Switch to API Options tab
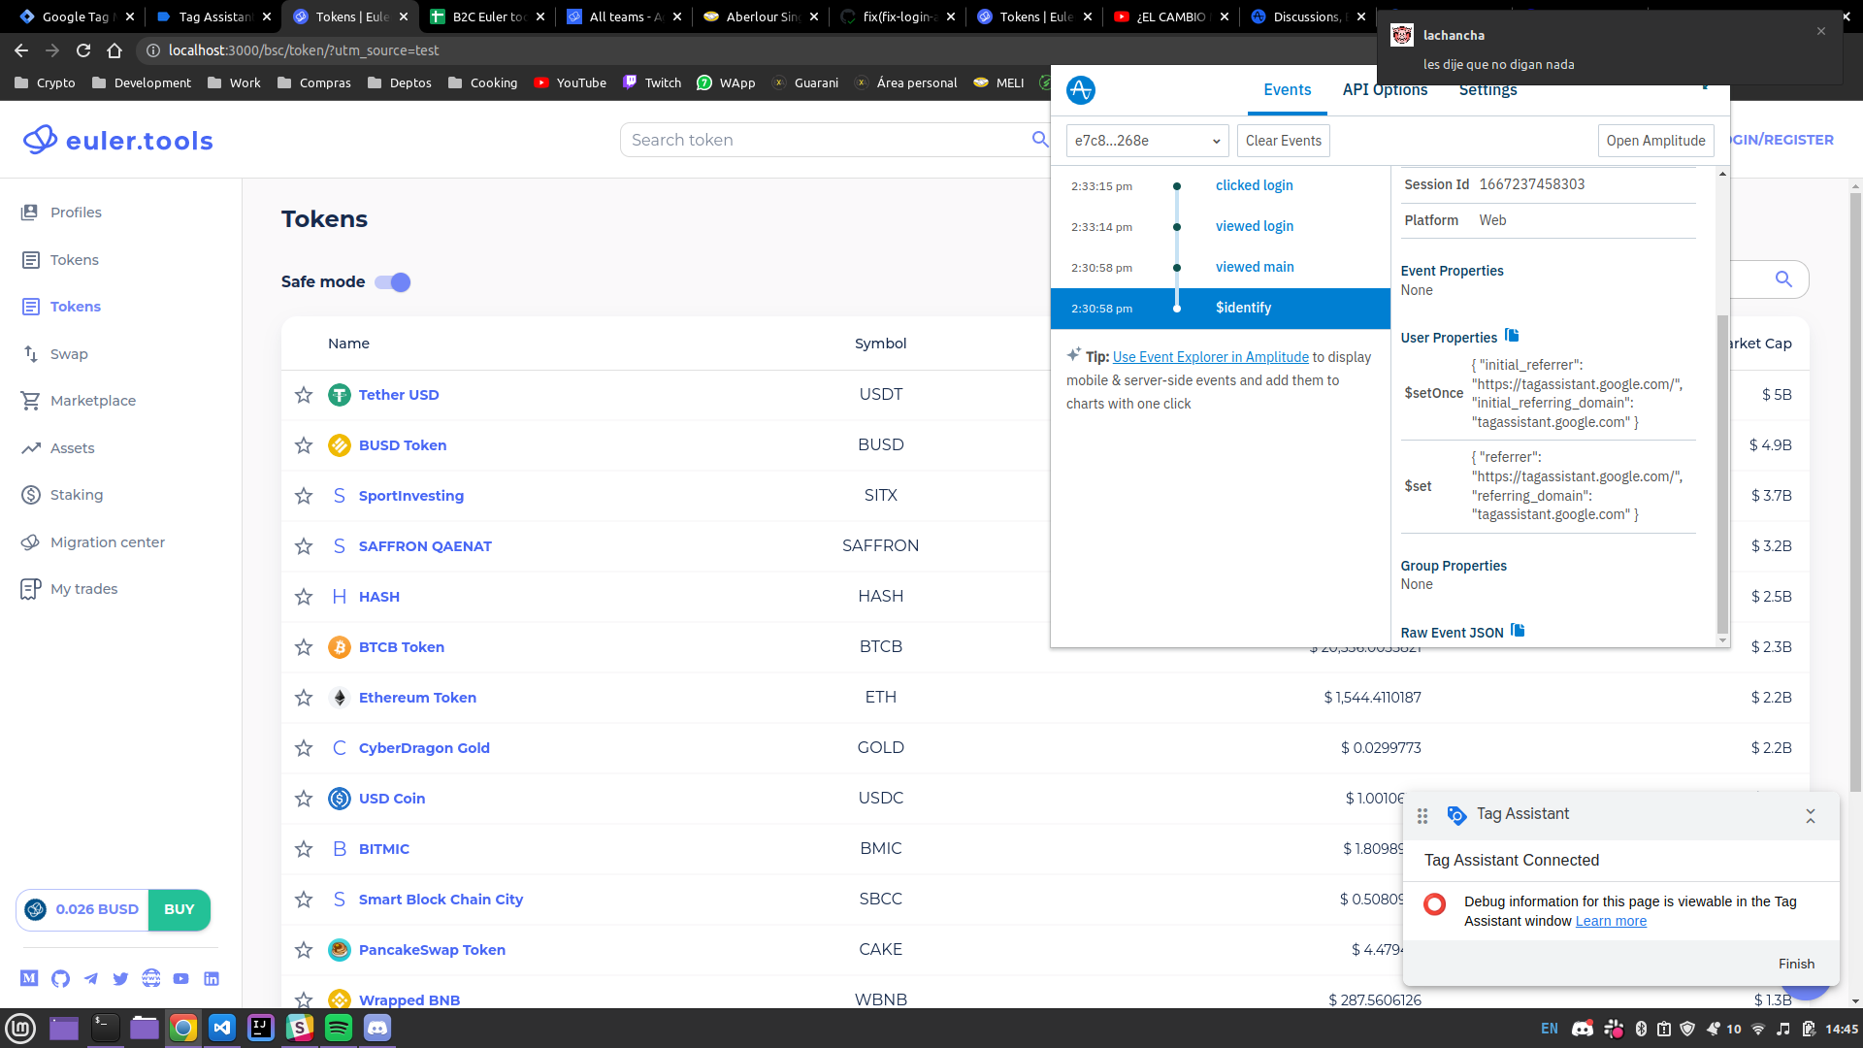 [1385, 89]
